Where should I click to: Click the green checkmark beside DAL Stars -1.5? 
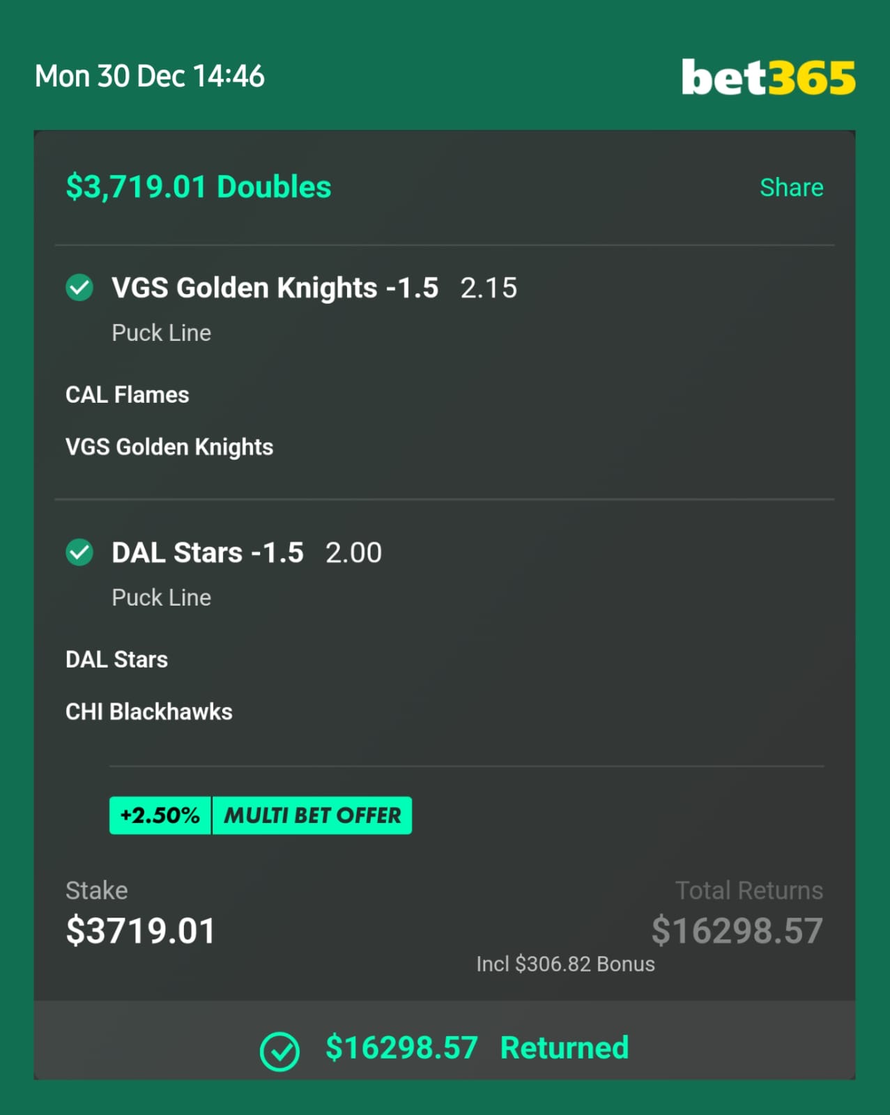click(79, 553)
